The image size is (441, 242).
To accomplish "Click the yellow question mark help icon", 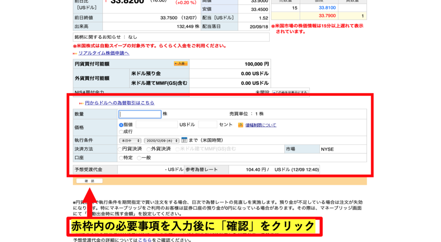I will click(x=240, y=125).
